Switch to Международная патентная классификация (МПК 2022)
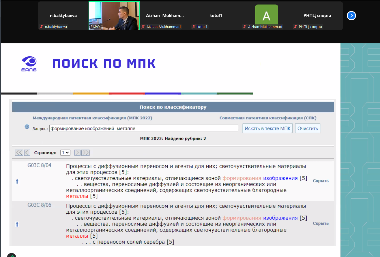Image resolution: width=380 pixels, height=257 pixels. (x=92, y=118)
